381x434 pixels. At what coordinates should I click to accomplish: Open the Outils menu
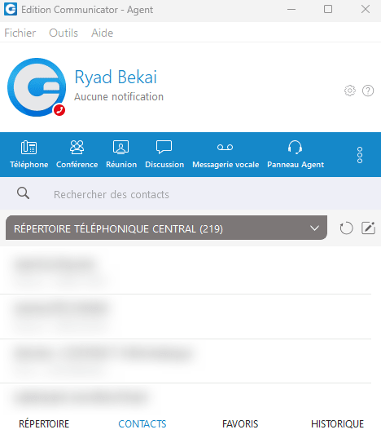tap(63, 33)
